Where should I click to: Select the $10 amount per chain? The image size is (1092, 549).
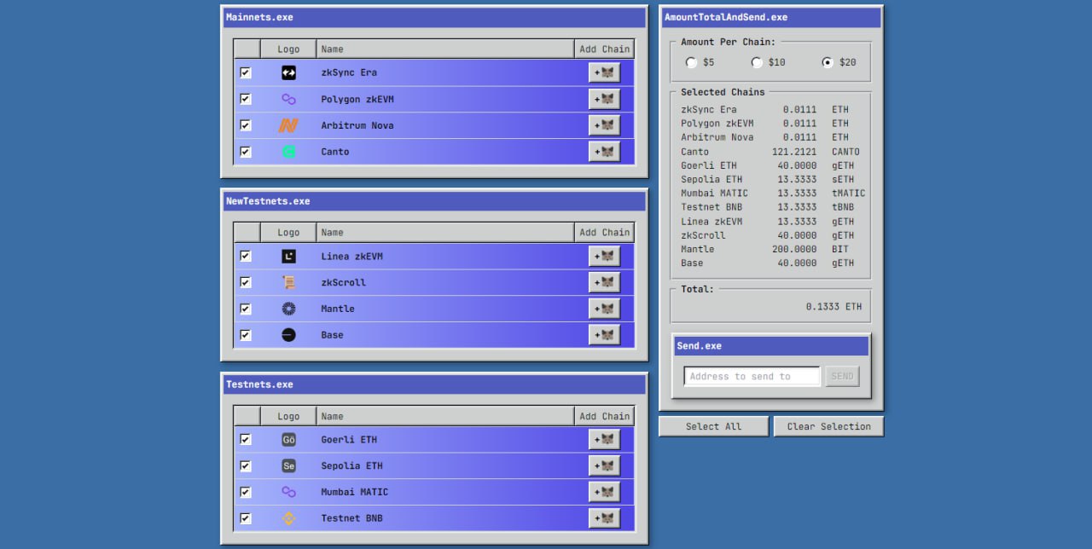pos(757,62)
